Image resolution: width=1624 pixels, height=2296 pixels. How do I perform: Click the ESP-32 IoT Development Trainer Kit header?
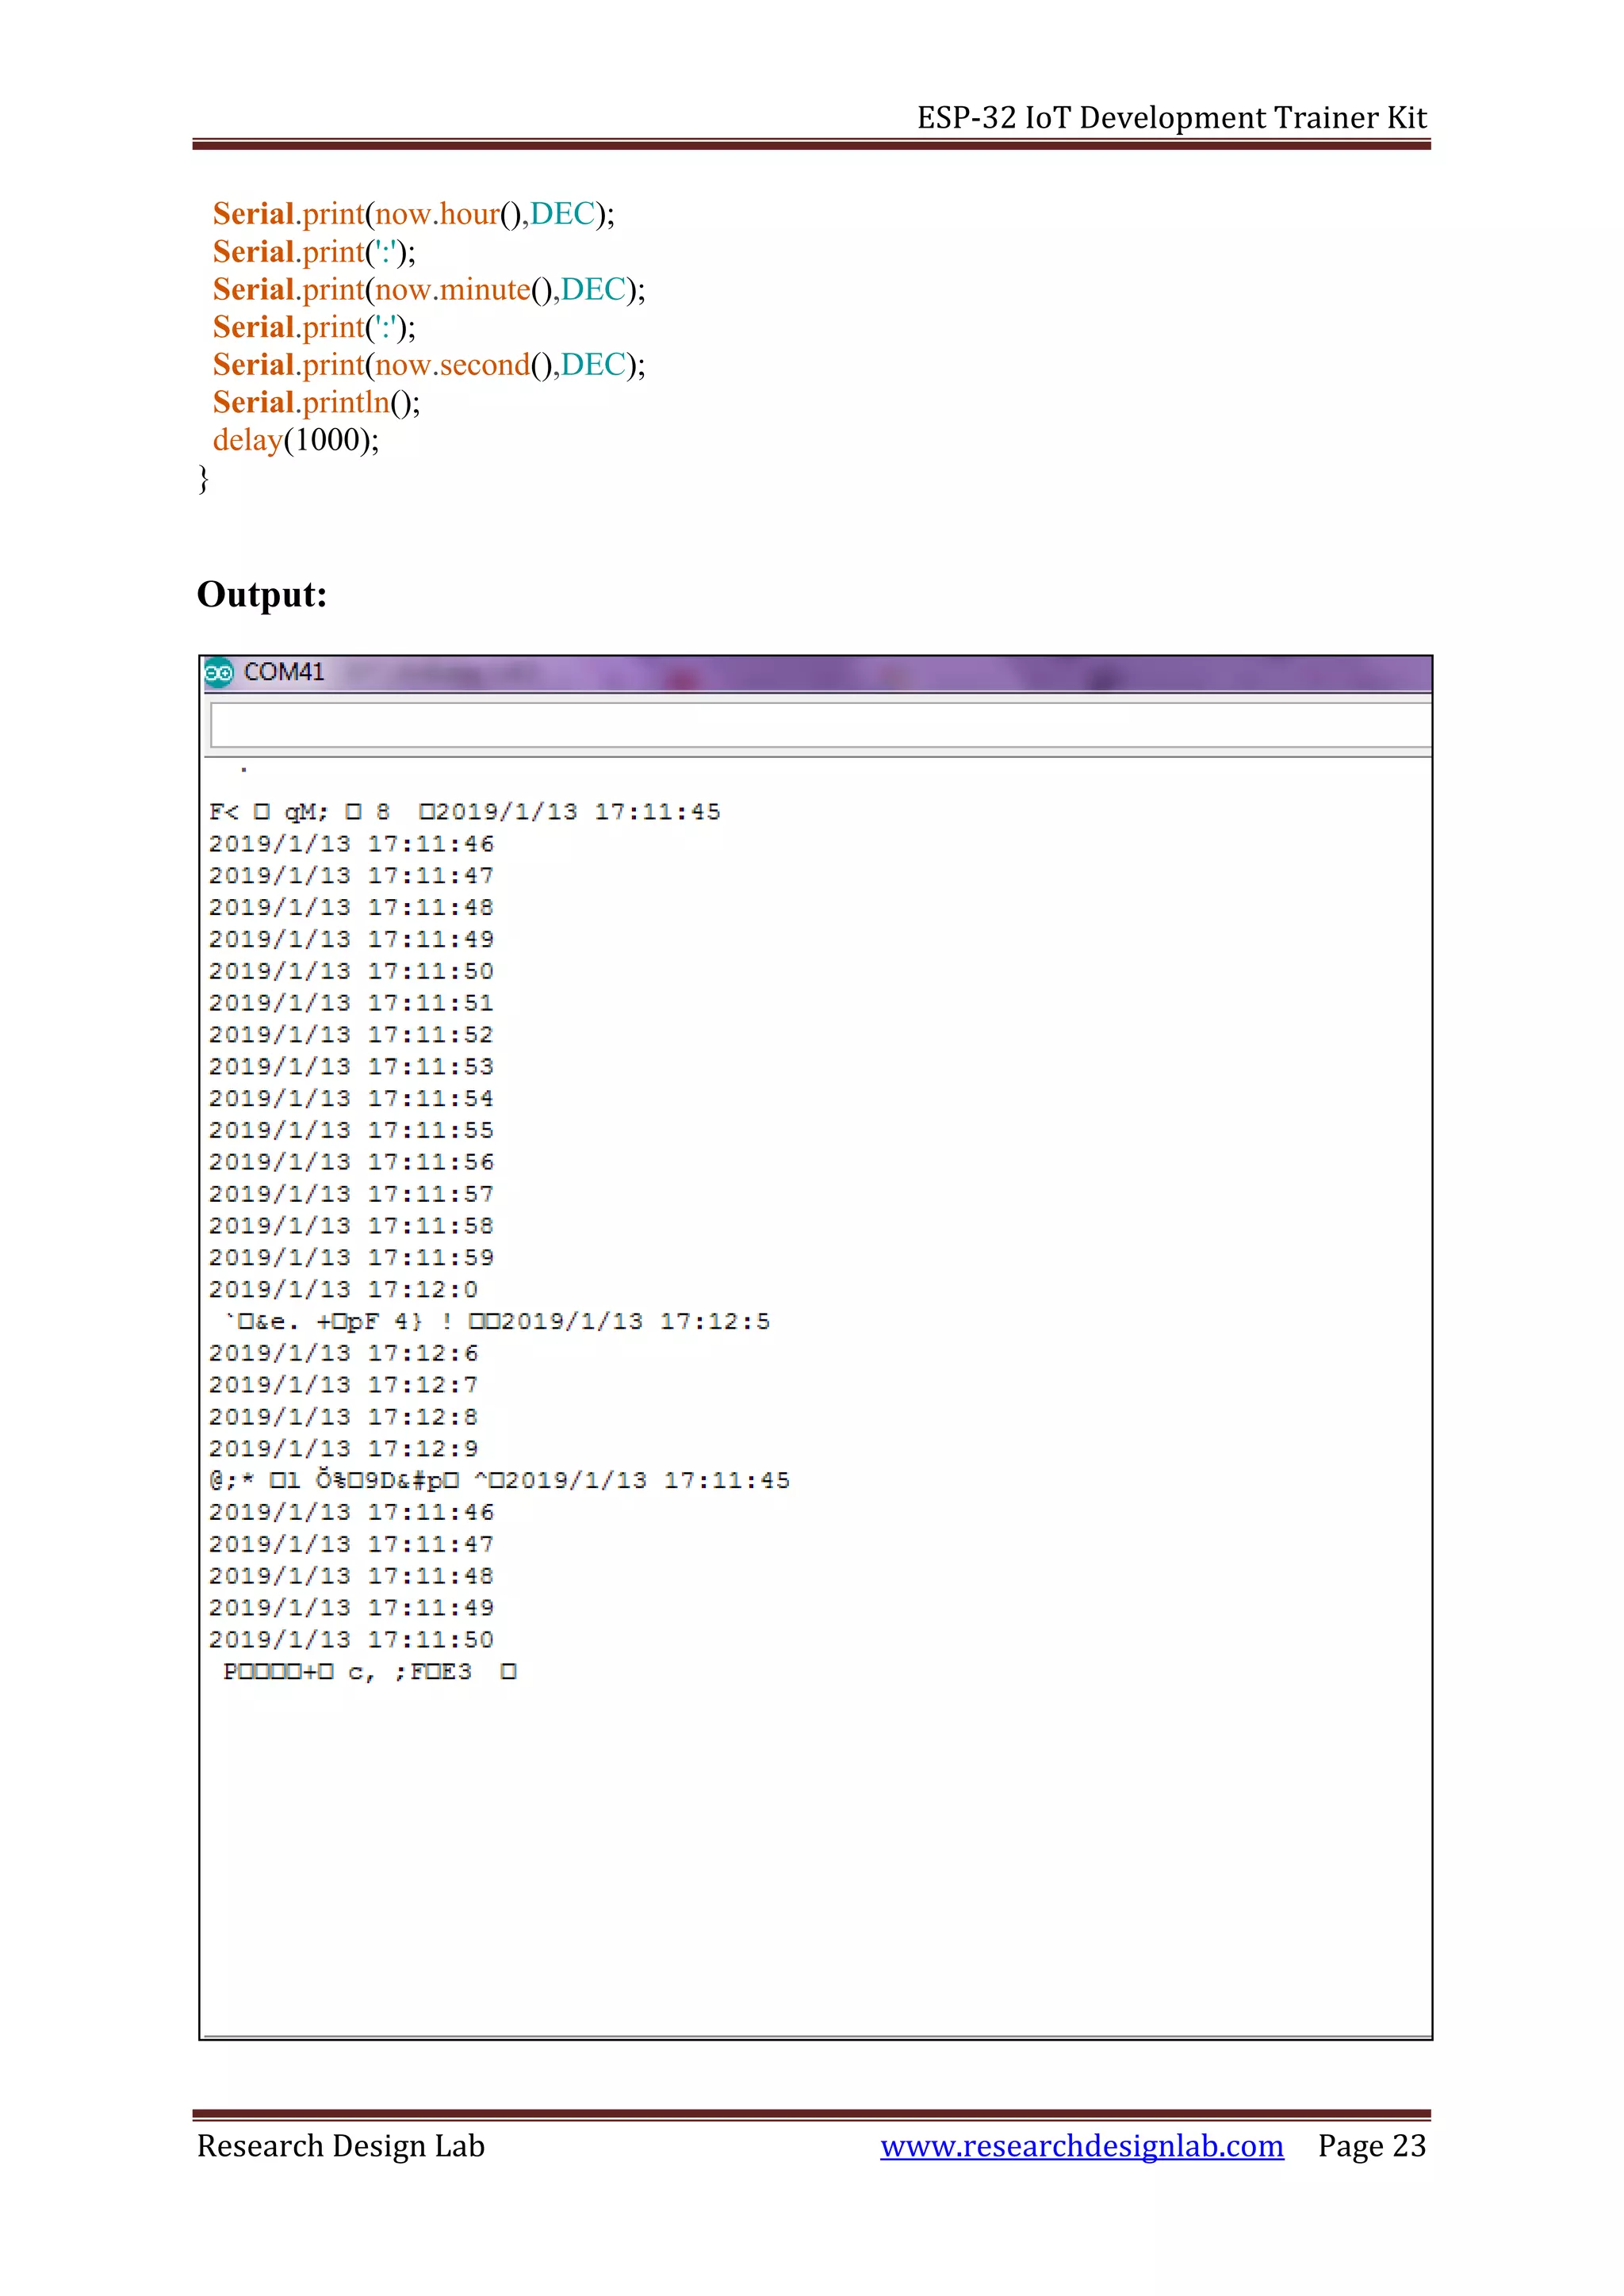coord(1172,118)
